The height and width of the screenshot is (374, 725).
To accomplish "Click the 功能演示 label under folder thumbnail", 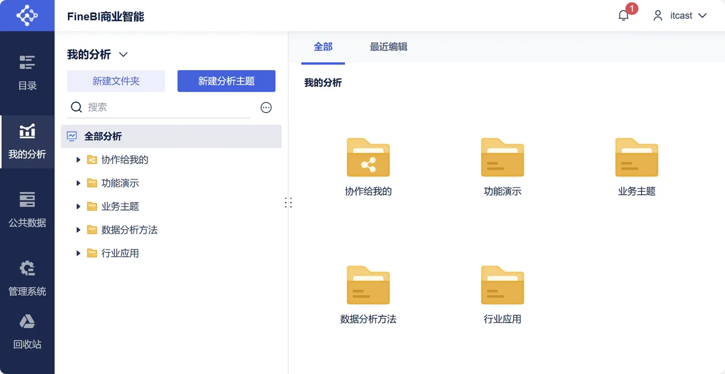I will [x=502, y=191].
